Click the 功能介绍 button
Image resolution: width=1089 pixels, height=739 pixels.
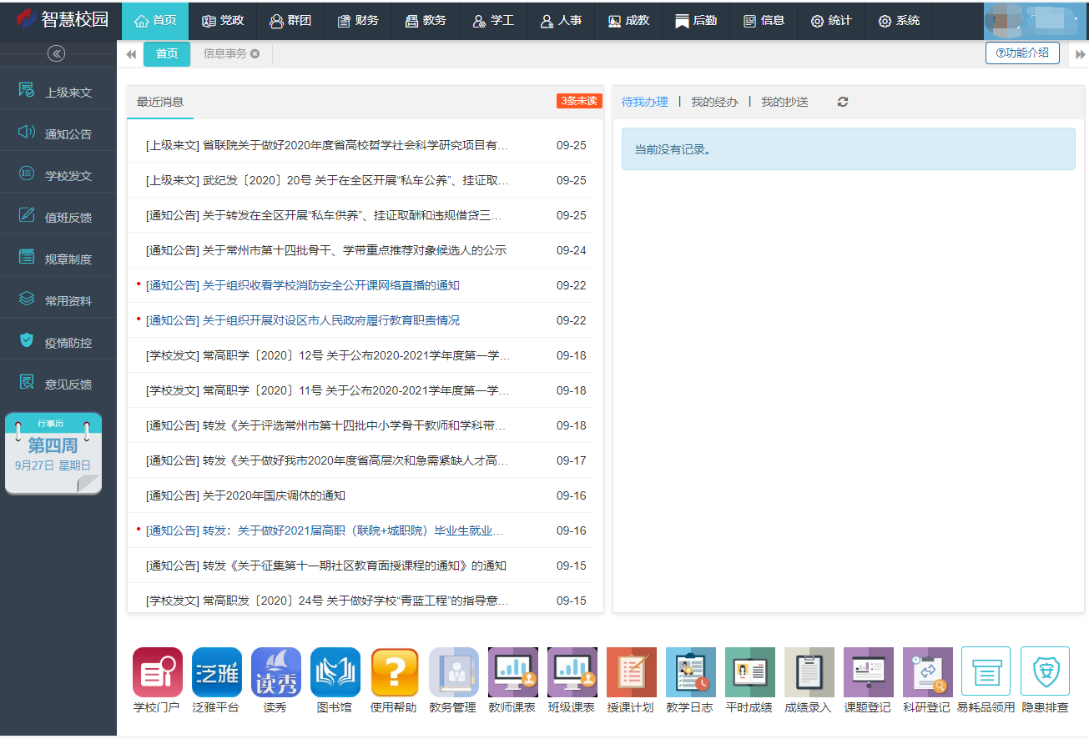pyautogui.click(x=1022, y=53)
